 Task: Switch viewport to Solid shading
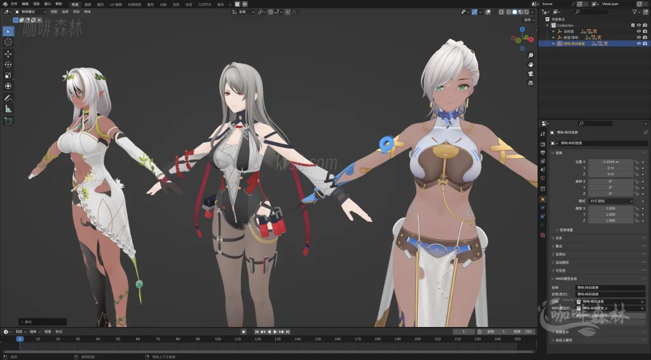(x=514, y=12)
